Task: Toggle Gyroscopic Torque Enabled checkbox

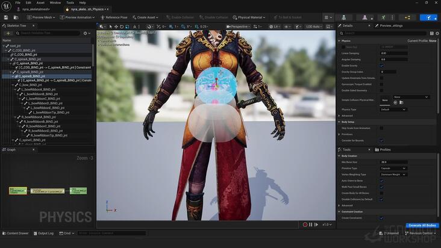Action: [x=381, y=84]
